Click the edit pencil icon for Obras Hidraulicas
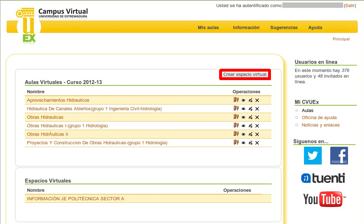The height and width of the screenshot is (224, 364). coord(250,117)
